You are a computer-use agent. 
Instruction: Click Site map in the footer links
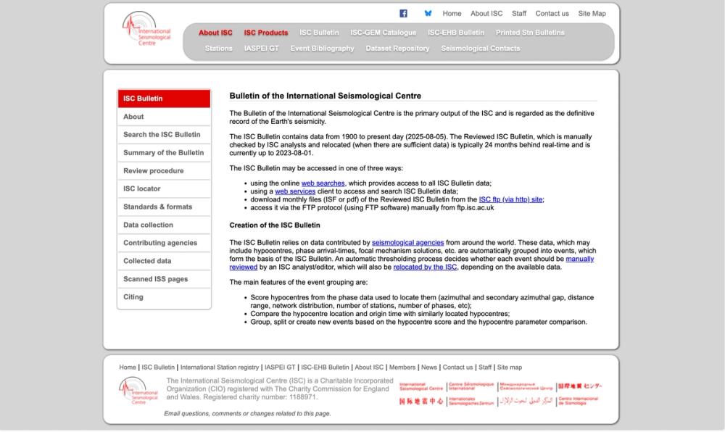coord(510,367)
